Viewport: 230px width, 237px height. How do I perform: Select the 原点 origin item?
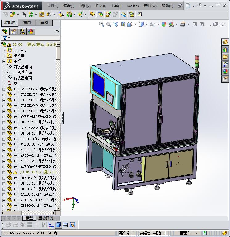17,83
